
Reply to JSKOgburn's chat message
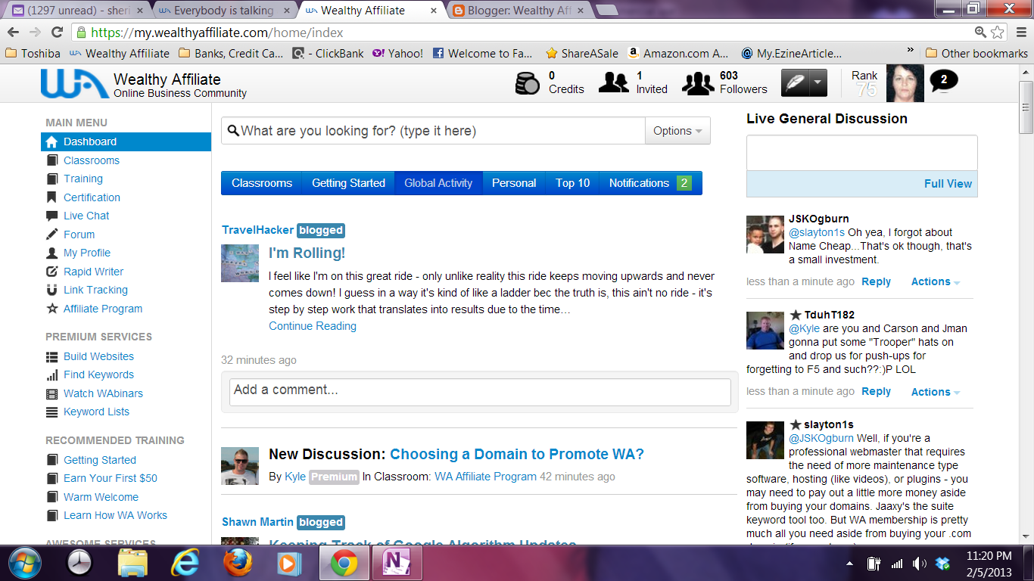point(876,281)
